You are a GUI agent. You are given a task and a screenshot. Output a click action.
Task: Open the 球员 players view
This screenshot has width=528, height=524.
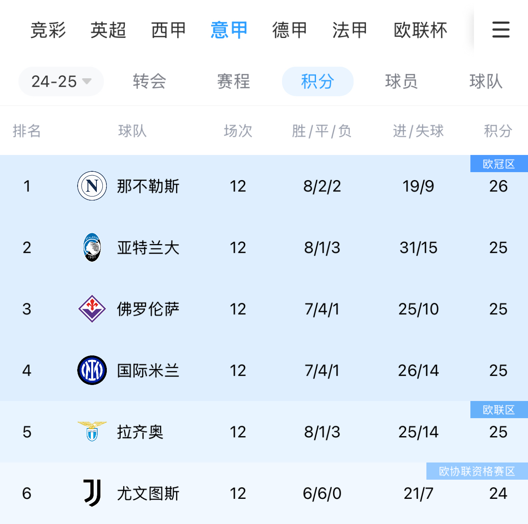pyautogui.click(x=401, y=81)
